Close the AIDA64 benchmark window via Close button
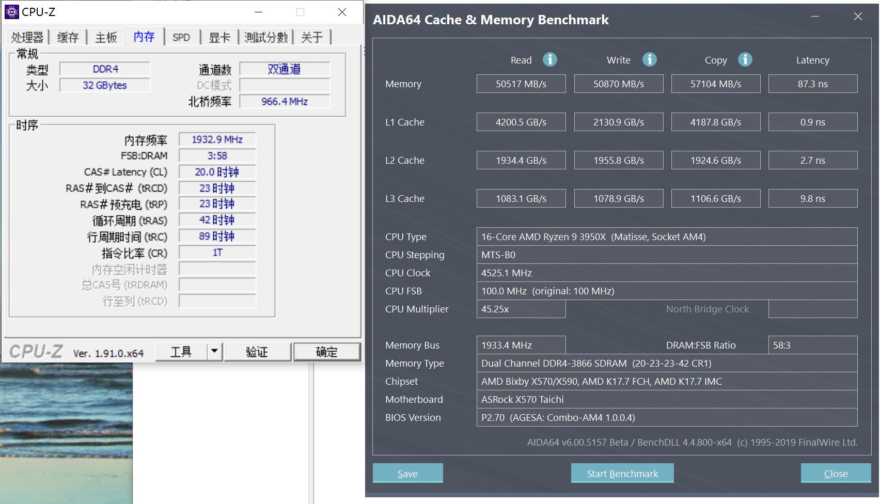Viewport: 880px width, 504px height. [x=836, y=473]
